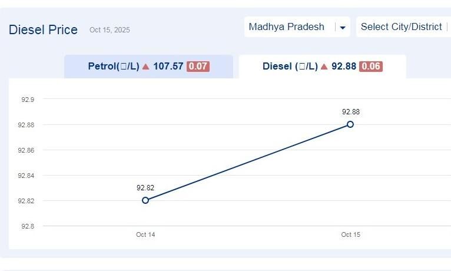Screen dimensions: 451x271
Task: Switch to the Petrol price tab
Action: 148,67
